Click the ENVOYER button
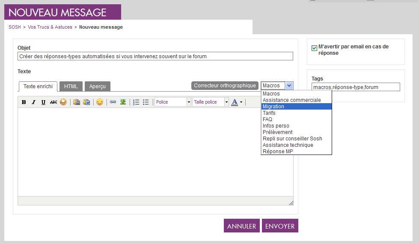The height and width of the screenshot is (244, 419). tap(280, 226)
